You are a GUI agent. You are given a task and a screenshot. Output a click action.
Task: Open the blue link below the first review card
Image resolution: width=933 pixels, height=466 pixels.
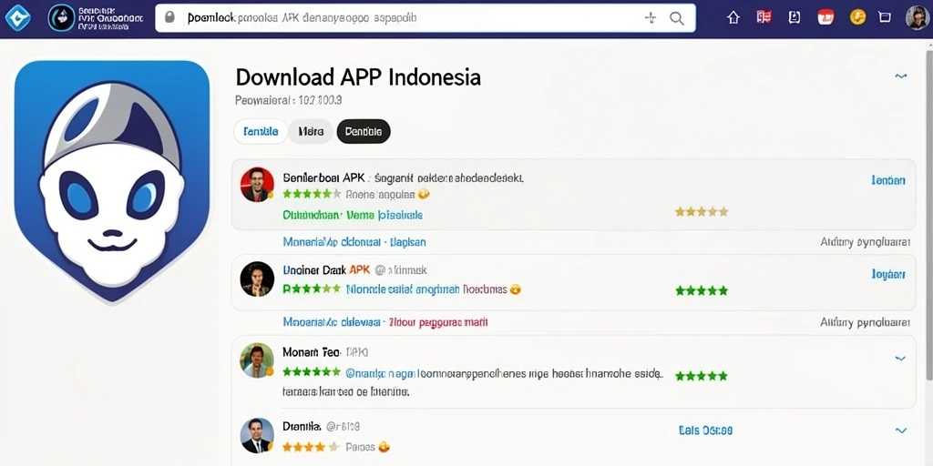pos(354,242)
